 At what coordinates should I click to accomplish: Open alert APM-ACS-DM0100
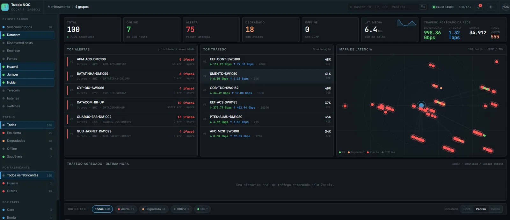click(131, 62)
